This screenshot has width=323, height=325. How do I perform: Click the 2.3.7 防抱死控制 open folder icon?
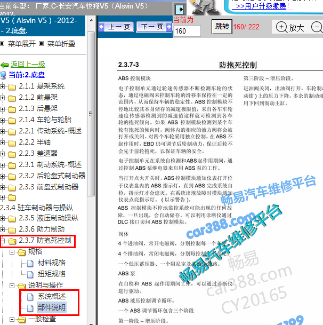tap(12, 241)
